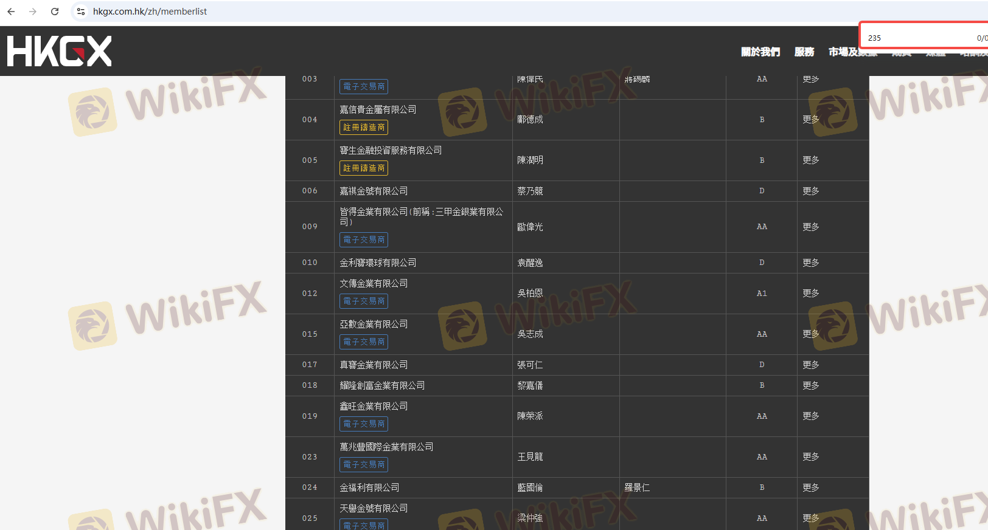
Task: Select company name 金利寶環球有限公司
Action: (378, 263)
